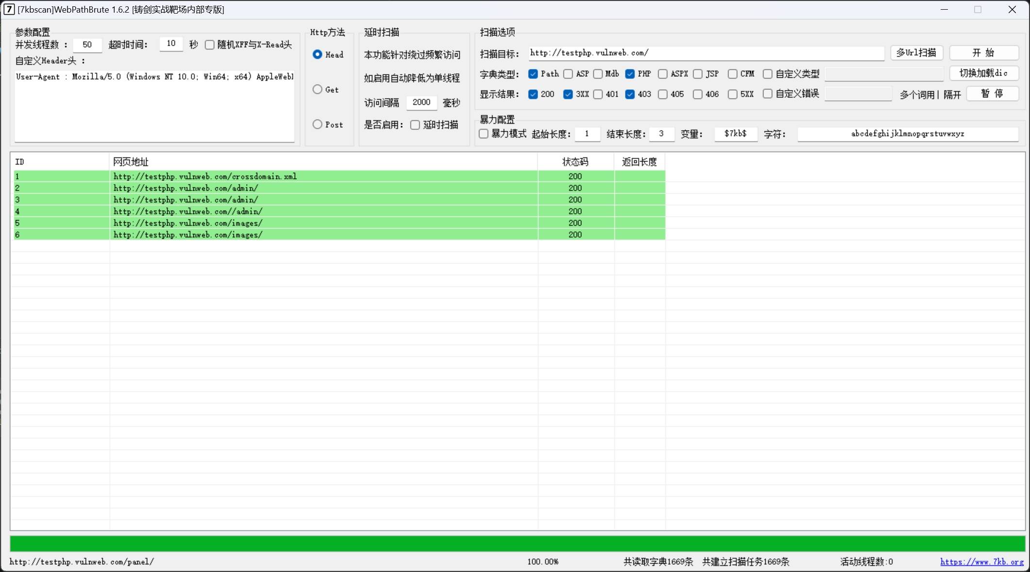Open the https://www.7kb.org link
The height and width of the screenshot is (572, 1030).
coord(981,562)
